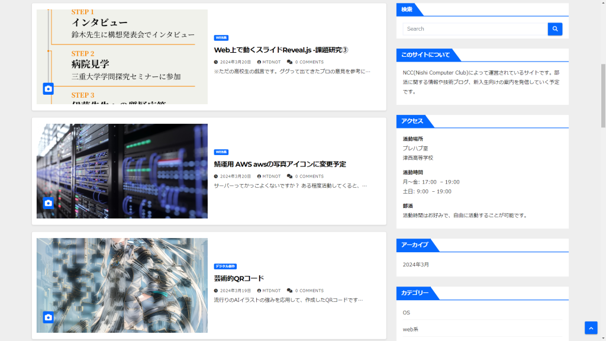
Task: Click camera icon on server rack thumbnail
Action: [49, 203]
